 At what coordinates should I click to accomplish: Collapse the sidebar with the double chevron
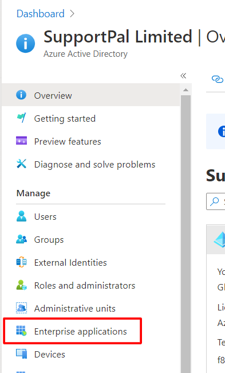[x=183, y=76]
